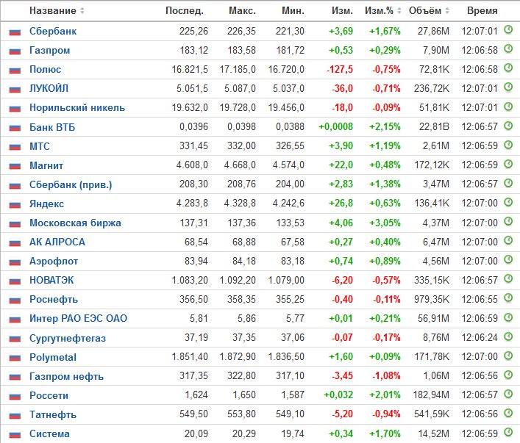Screen dimensions: 520x443
Task: Click the clock icon in the Московская биржа row
Action: pyautogui.click(x=508, y=221)
